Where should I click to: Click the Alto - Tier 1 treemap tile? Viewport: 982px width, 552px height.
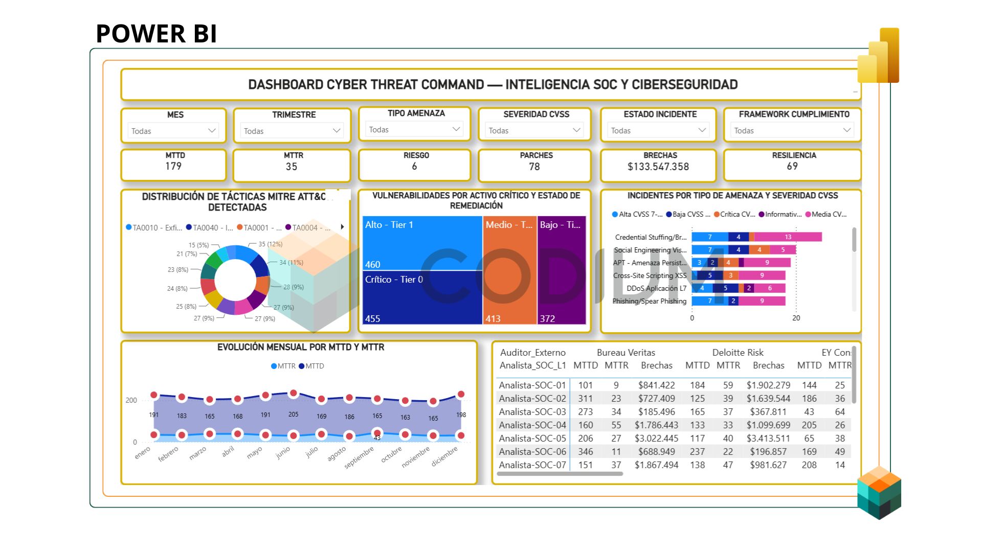422,243
